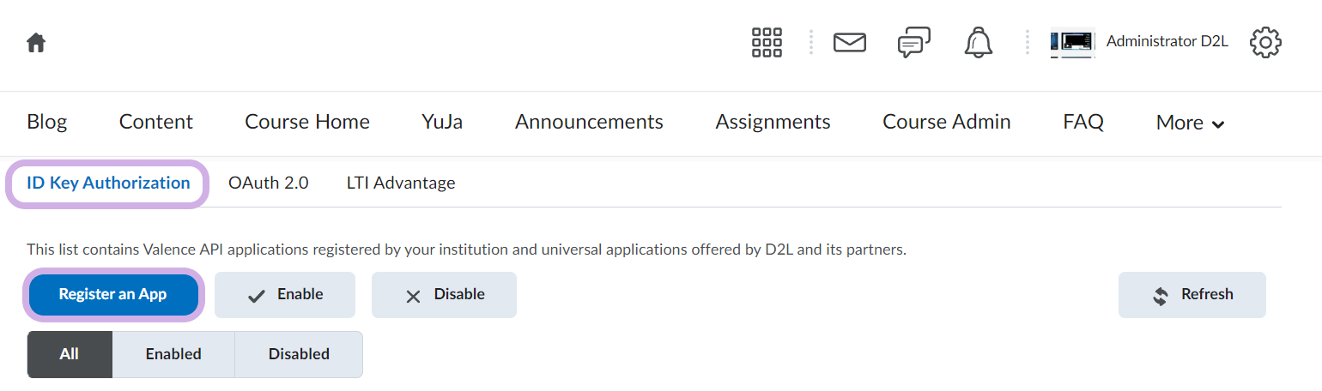Show all apps with All filter

click(x=70, y=354)
